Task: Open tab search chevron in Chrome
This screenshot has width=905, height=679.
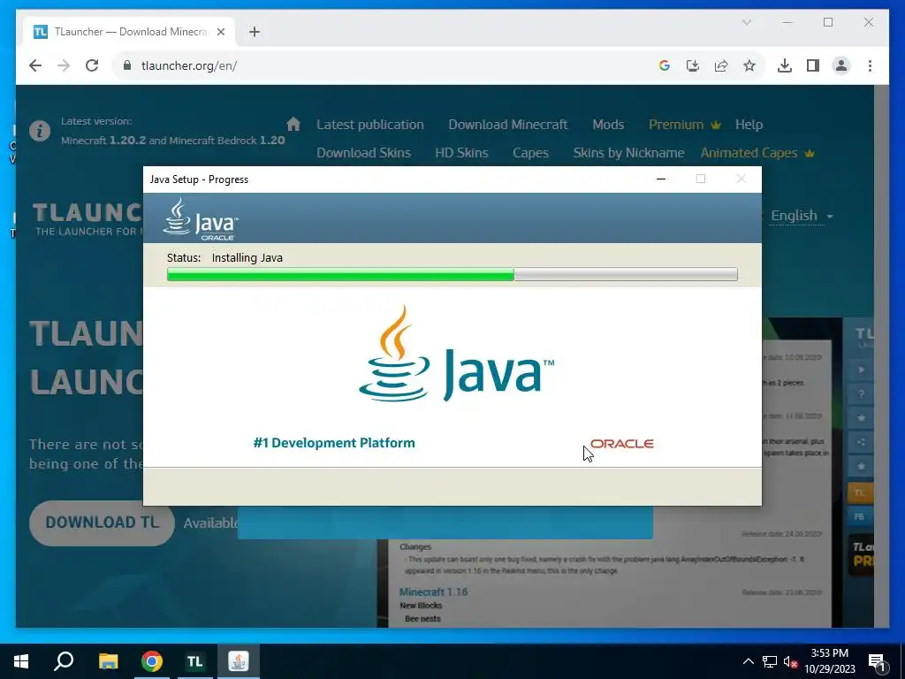Action: (746, 22)
